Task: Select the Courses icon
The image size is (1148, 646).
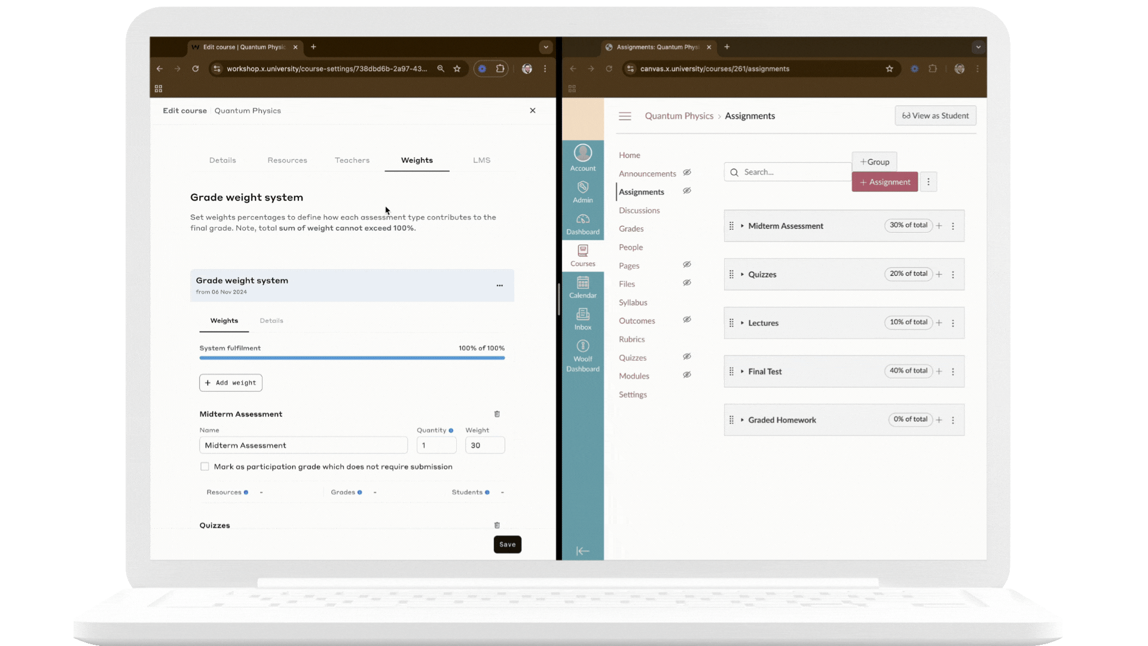Action: (x=582, y=256)
